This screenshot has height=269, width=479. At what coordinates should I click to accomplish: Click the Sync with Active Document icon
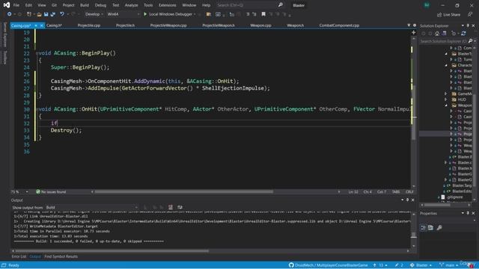point(464,34)
